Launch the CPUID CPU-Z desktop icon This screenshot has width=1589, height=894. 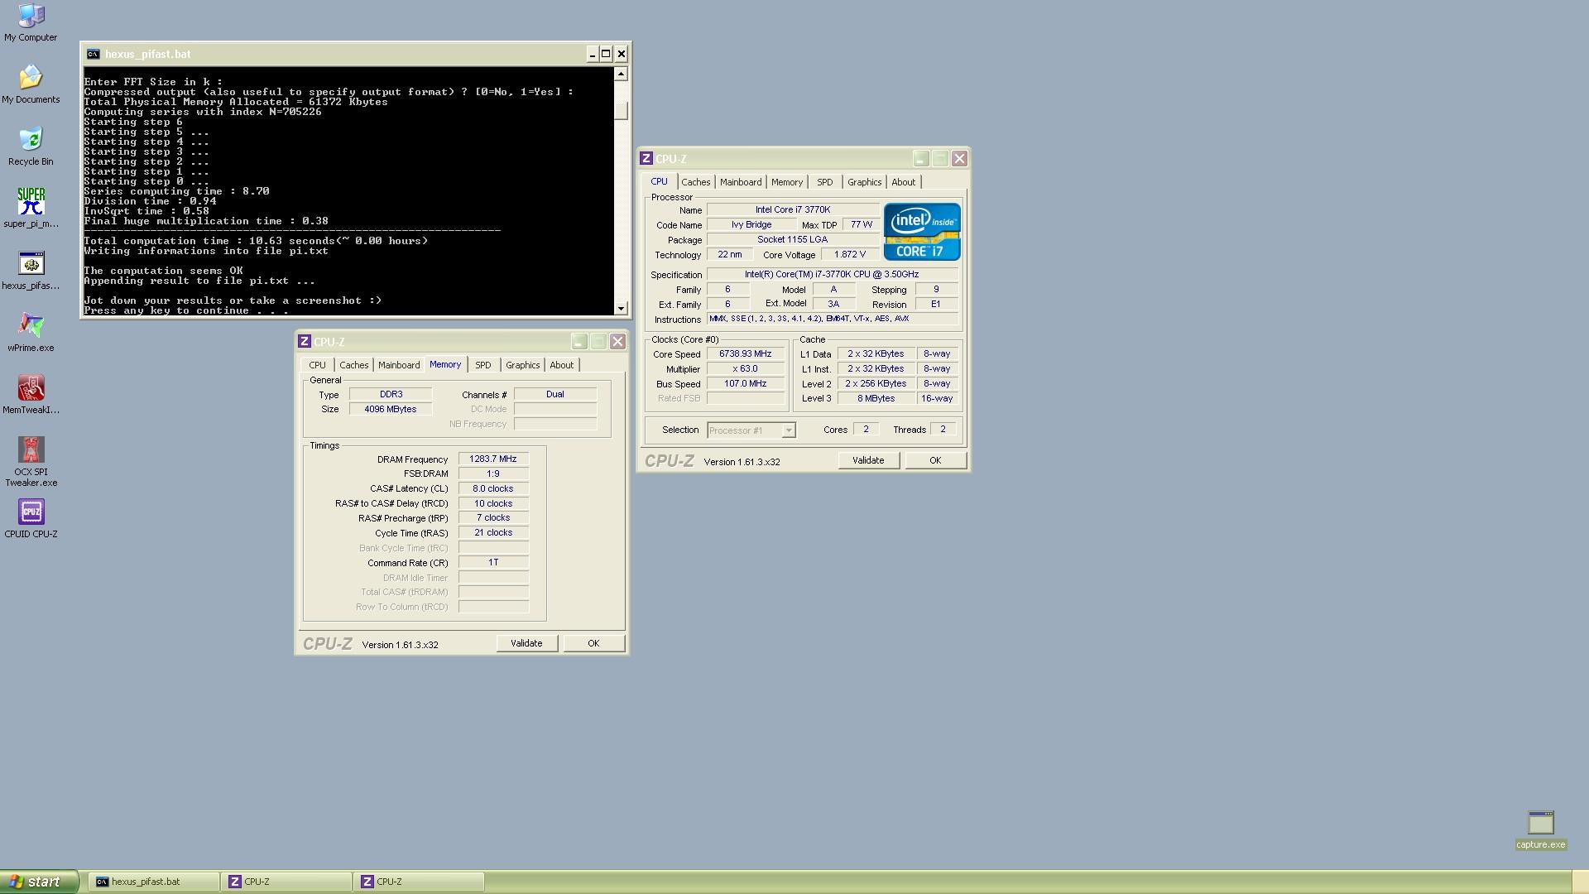(x=31, y=519)
